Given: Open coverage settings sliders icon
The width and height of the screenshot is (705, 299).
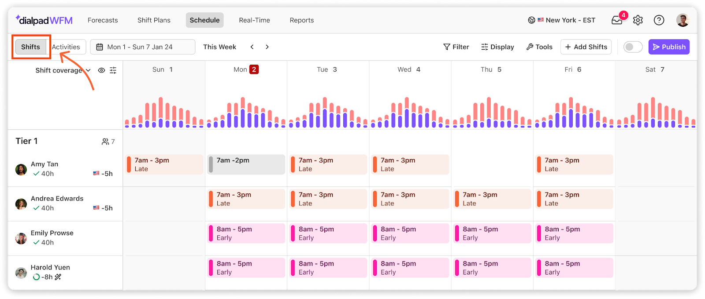Looking at the screenshot, I should (113, 70).
